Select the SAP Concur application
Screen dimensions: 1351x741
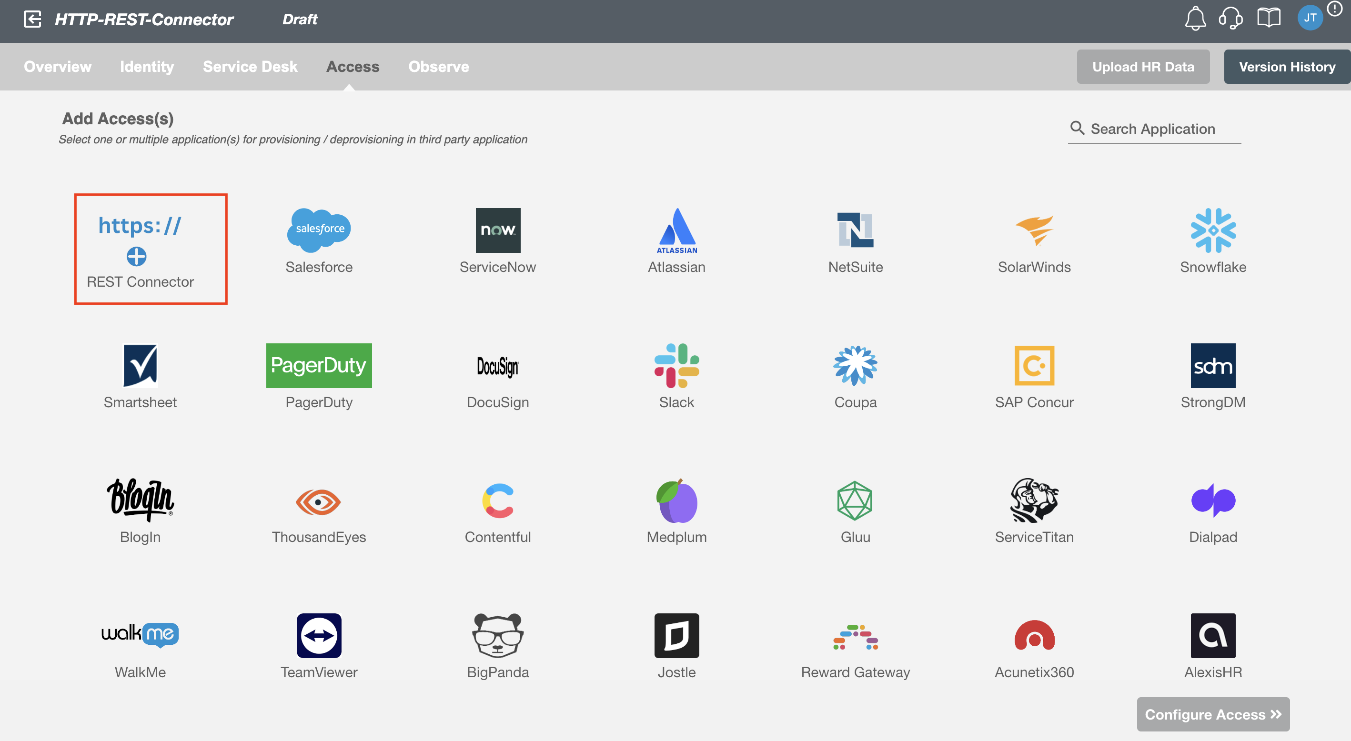pos(1034,377)
